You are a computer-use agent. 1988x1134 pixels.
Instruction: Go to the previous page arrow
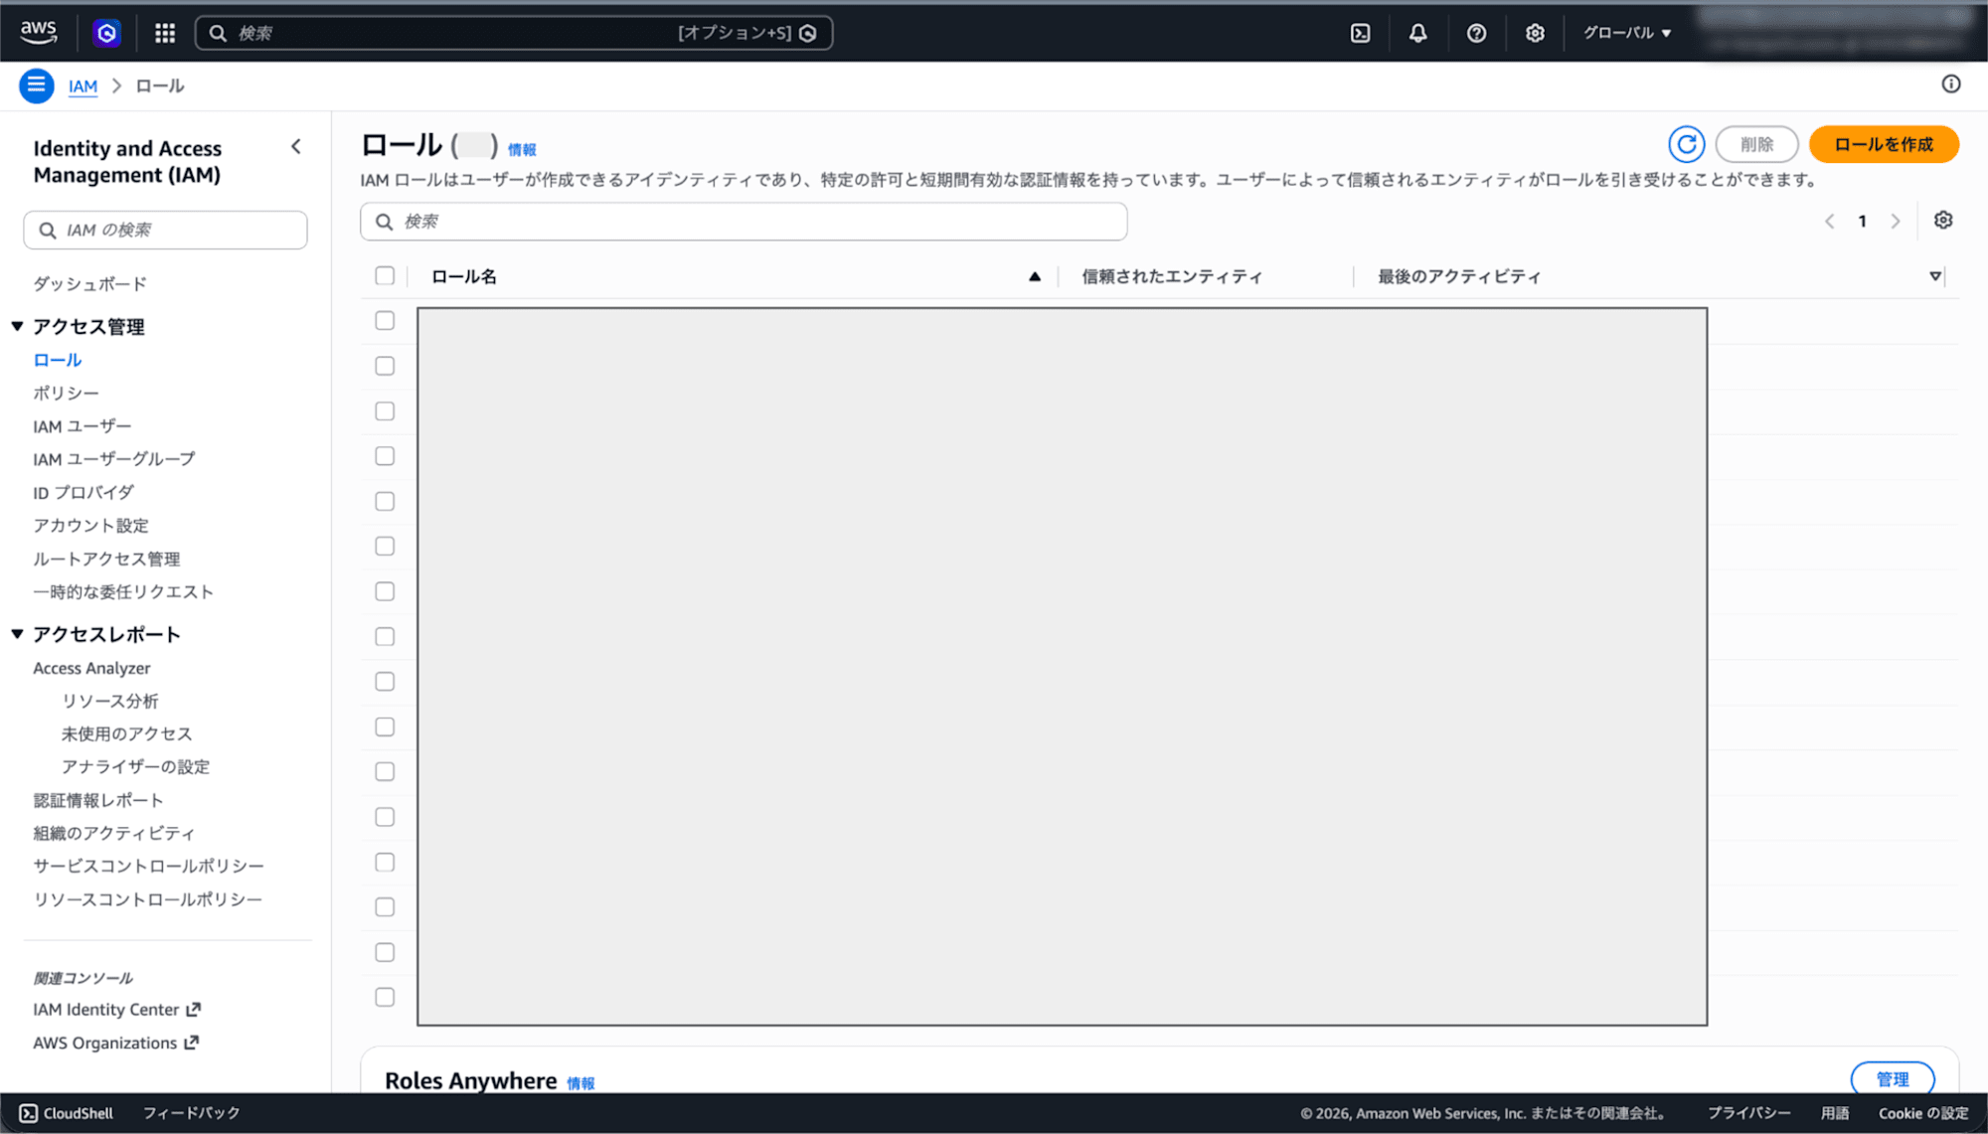1829,222
